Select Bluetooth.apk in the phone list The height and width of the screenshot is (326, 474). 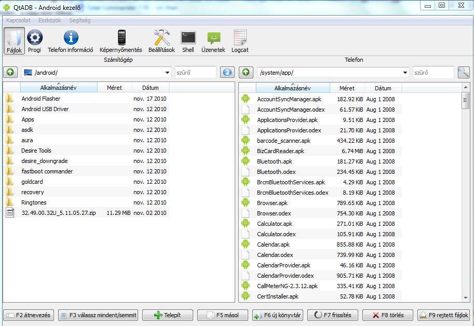pyautogui.click(x=320, y=161)
